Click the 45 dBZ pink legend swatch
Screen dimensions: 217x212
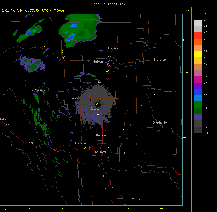198,73
